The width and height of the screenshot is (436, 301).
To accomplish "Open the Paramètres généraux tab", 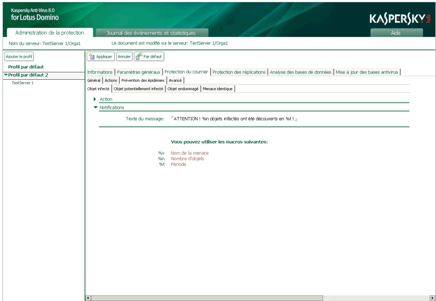I will [138, 72].
